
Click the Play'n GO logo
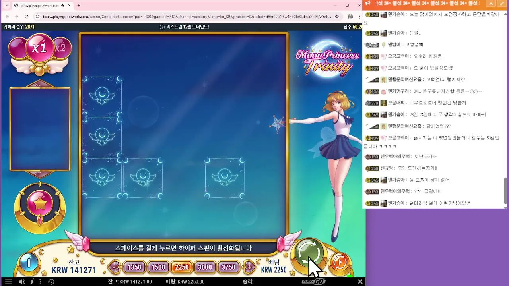click(x=313, y=282)
